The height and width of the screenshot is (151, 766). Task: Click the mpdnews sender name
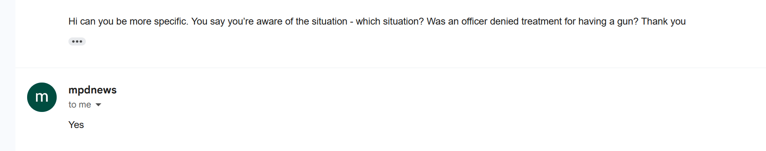[92, 90]
